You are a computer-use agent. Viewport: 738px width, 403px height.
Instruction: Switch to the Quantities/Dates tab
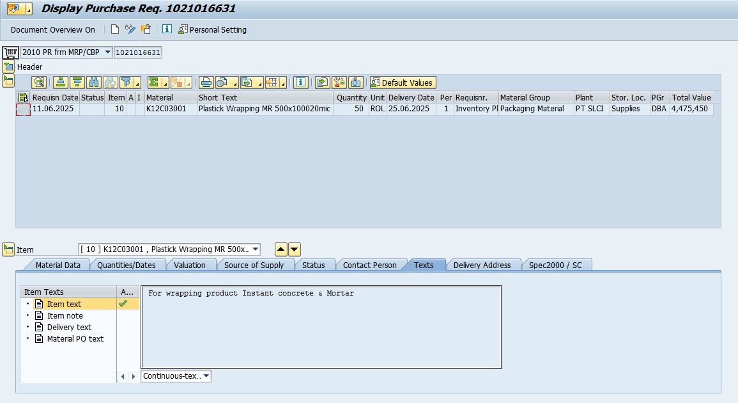coord(126,265)
